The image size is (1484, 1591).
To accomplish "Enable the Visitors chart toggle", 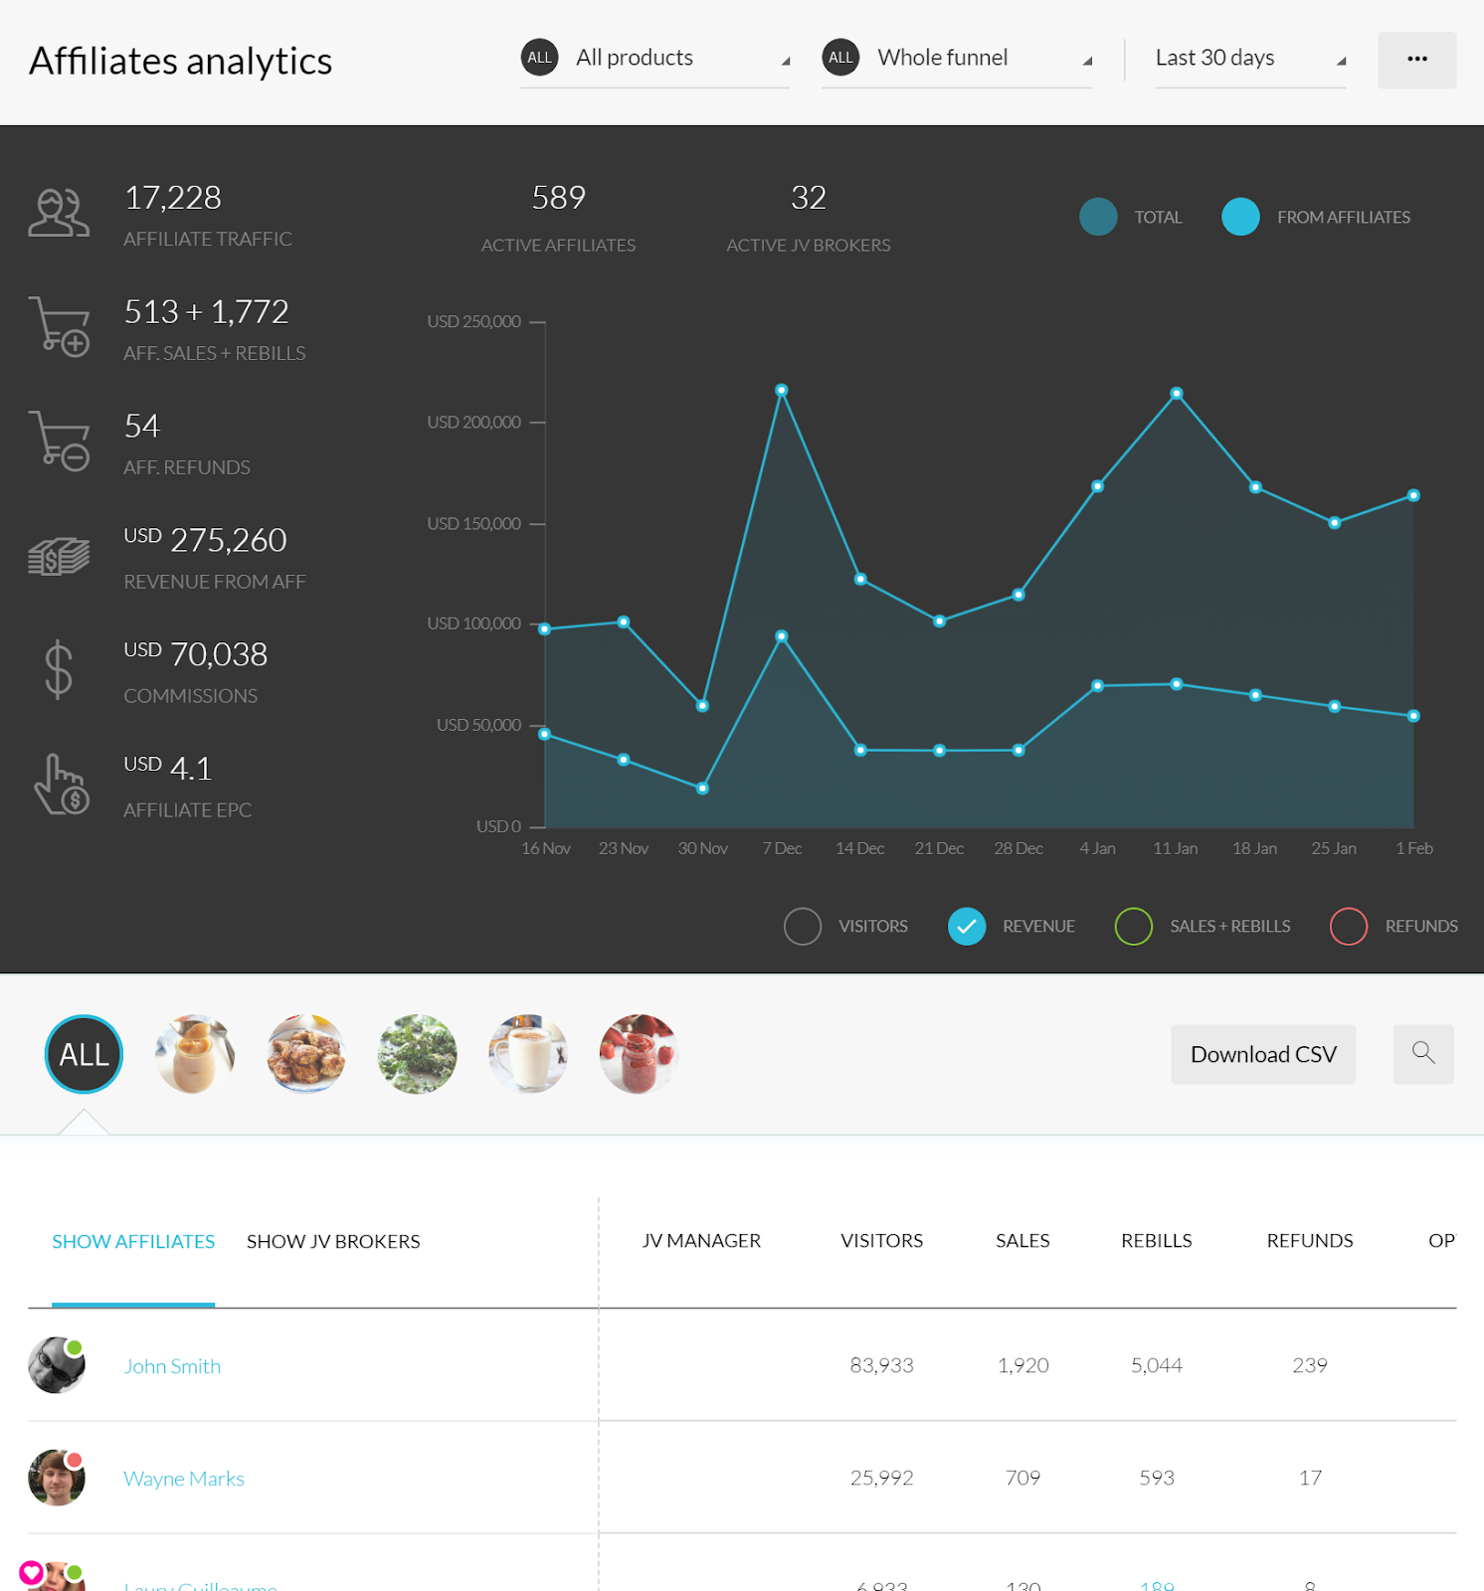I will 802,926.
